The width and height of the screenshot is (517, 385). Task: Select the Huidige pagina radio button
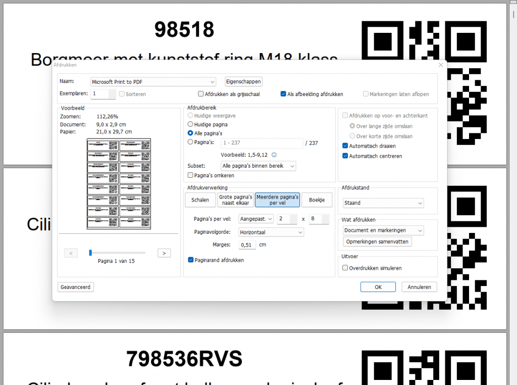(190, 124)
